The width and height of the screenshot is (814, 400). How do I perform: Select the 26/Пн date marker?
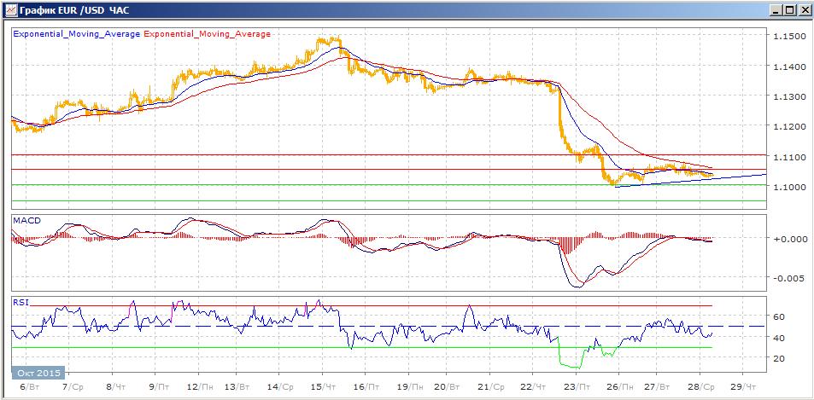621,387
